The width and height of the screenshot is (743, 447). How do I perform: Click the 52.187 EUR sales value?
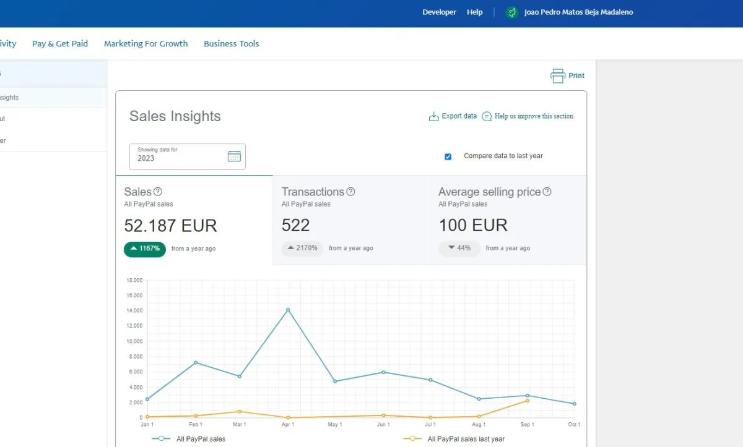tap(171, 226)
